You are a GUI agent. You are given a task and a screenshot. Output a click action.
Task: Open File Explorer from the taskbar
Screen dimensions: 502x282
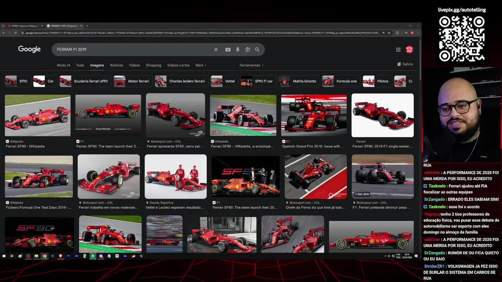(x=36, y=256)
